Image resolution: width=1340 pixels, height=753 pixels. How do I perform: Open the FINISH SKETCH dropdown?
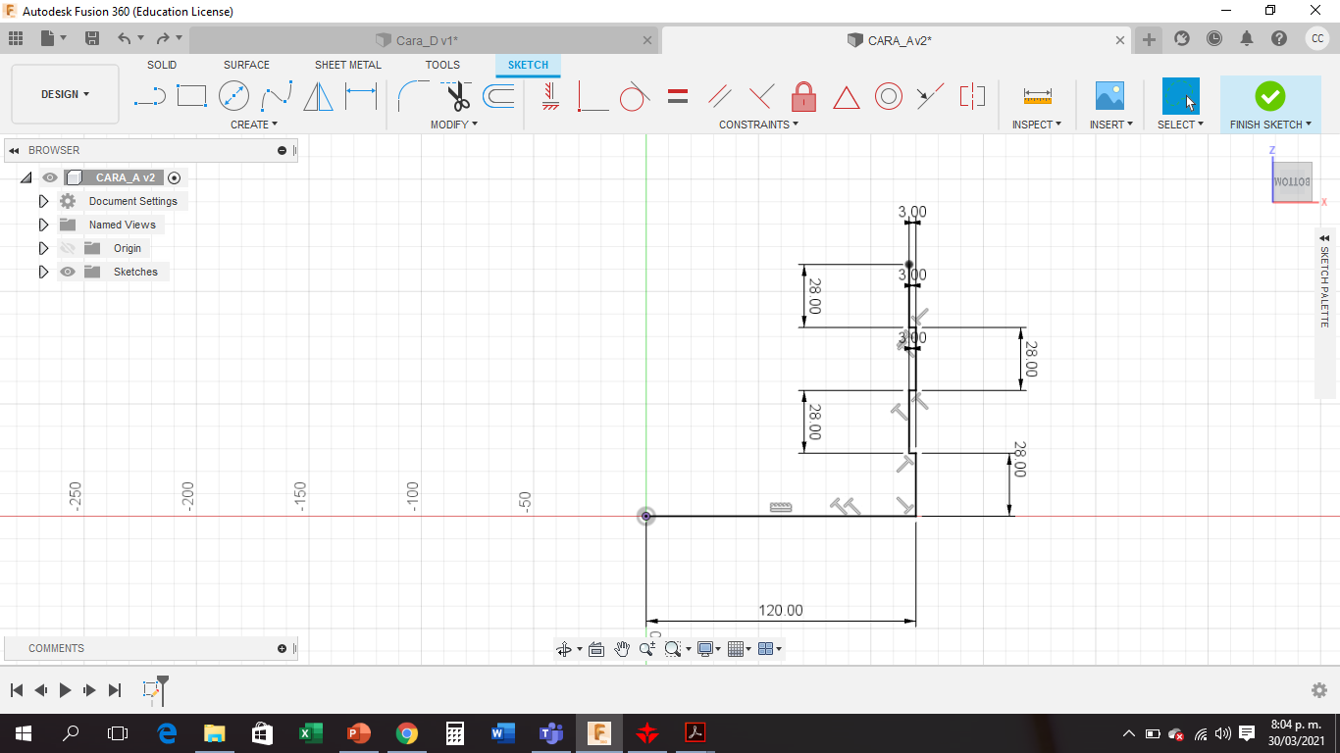tap(1270, 125)
